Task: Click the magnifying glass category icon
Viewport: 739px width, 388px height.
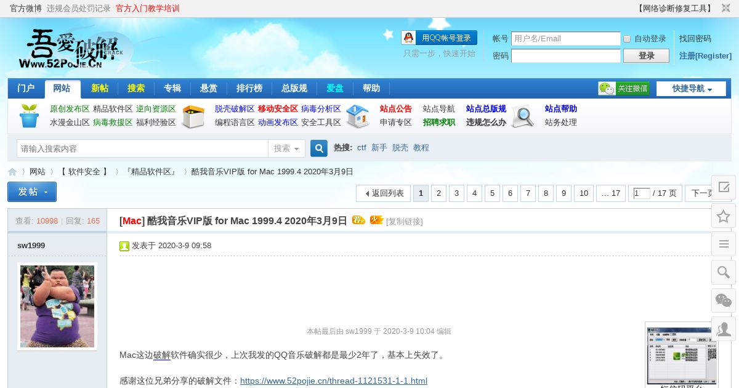Action: (x=522, y=116)
